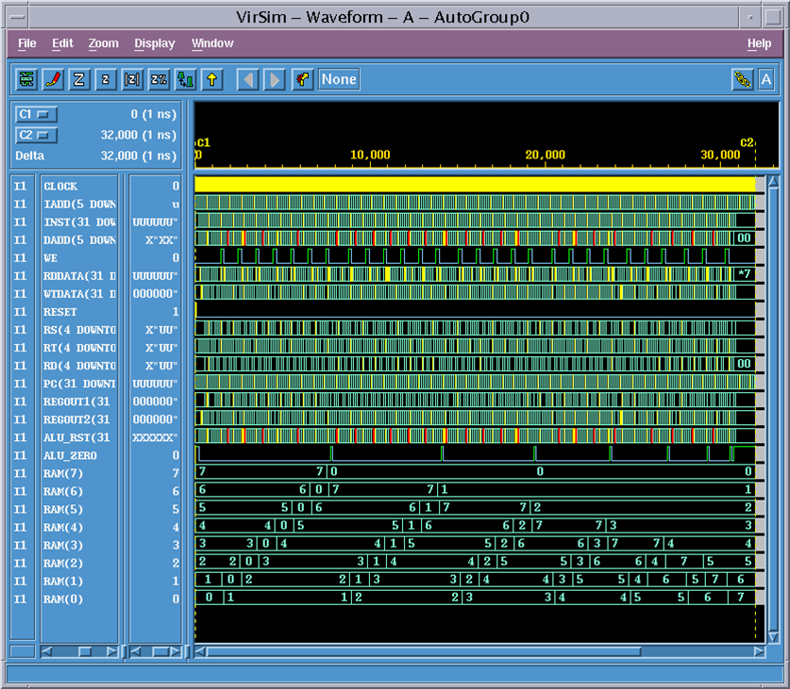Click the WE square-wave trace

(475, 256)
